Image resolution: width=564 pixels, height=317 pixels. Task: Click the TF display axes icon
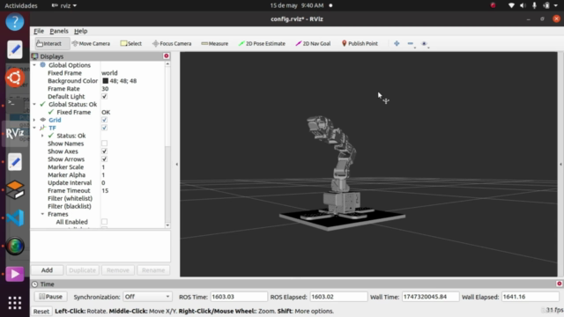(x=43, y=128)
